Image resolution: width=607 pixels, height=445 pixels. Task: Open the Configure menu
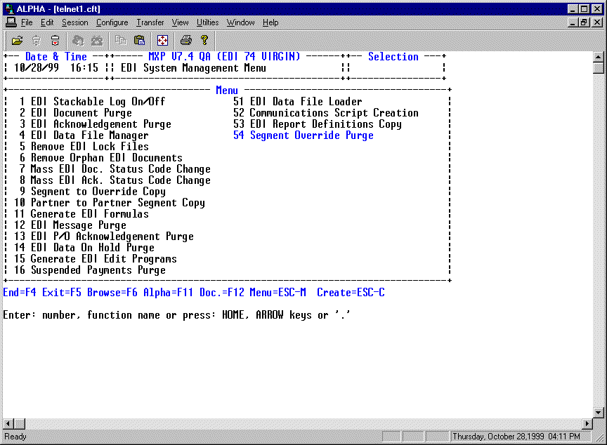point(112,22)
